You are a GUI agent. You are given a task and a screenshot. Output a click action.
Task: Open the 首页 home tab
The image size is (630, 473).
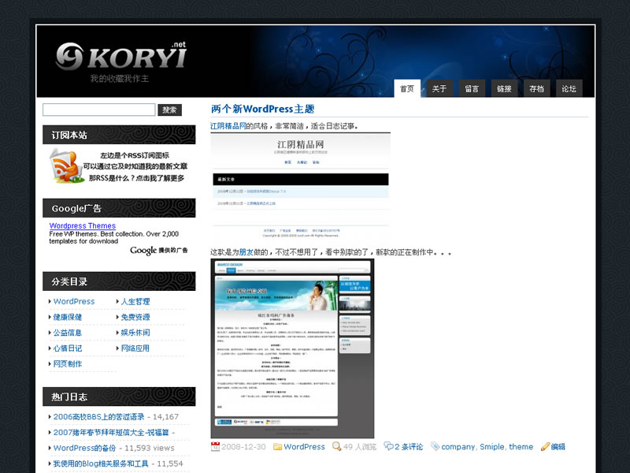tap(407, 88)
